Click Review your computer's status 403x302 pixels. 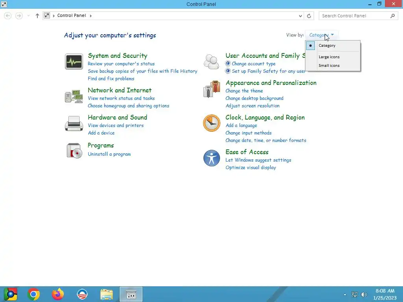point(121,64)
